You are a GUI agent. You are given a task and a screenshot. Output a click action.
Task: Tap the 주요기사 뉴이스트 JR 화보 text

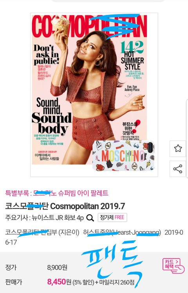[44, 218]
